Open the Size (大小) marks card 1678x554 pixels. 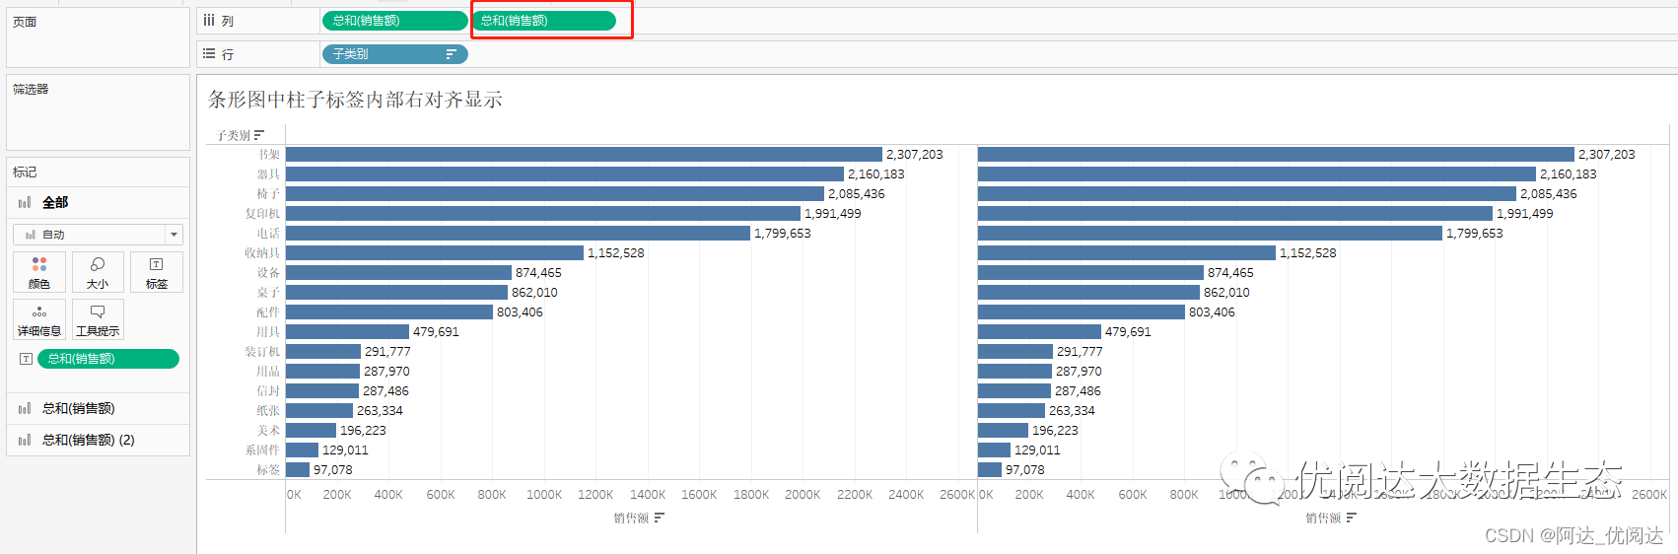coord(98,271)
